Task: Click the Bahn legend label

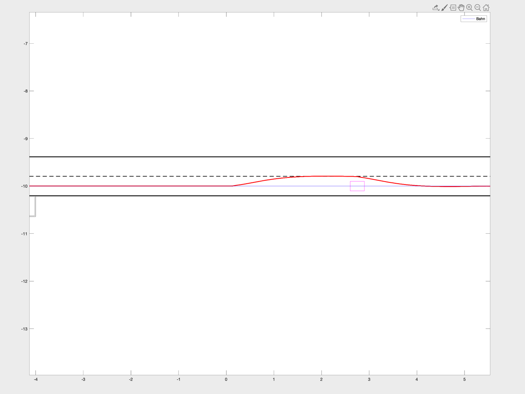Action: (x=480, y=19)
